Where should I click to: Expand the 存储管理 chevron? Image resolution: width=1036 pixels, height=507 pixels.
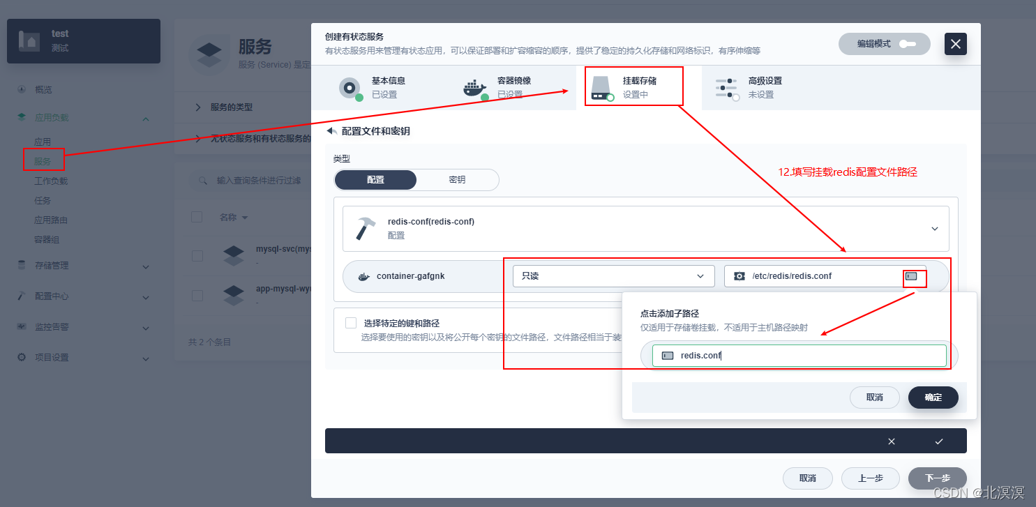click(145, 266)
